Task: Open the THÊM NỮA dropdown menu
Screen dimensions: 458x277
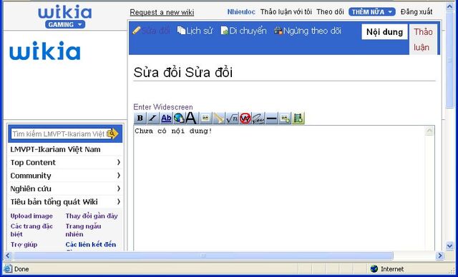Action: pos(372,12)
